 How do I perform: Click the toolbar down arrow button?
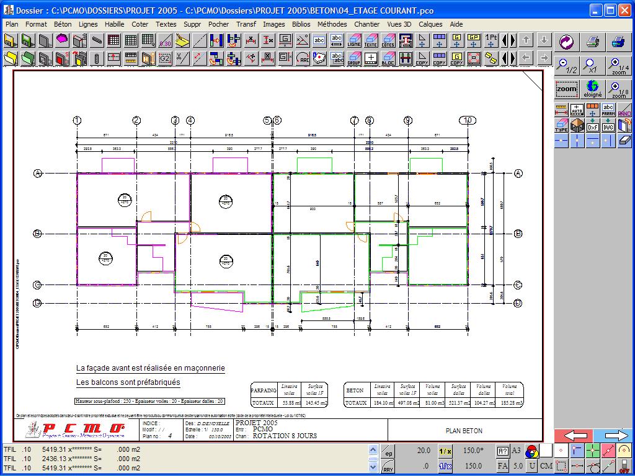544,40
